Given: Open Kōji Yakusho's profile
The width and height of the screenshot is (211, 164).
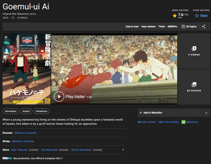Looking at the screenshot, I should click(x=19, y=150).
